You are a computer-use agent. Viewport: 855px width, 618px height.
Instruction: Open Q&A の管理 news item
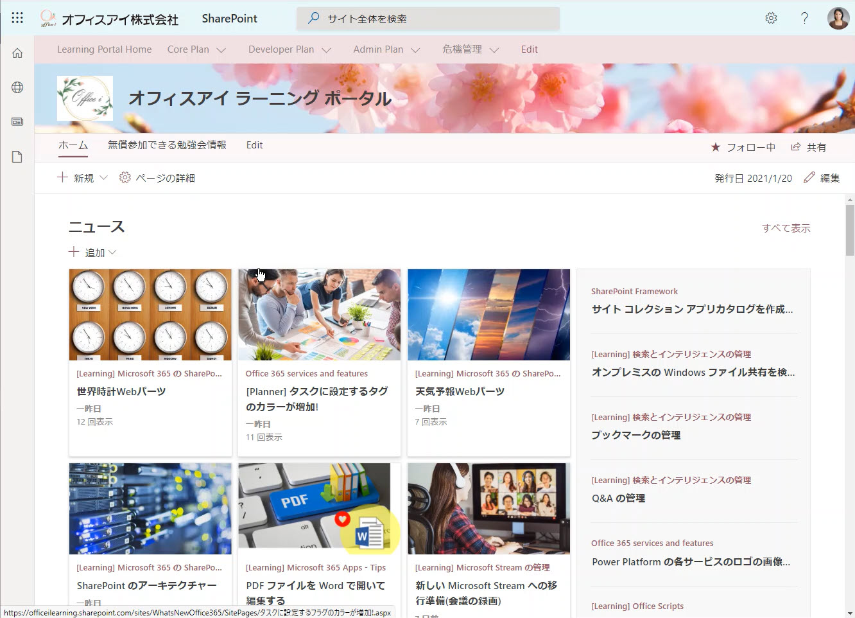[x=618, y=498]
